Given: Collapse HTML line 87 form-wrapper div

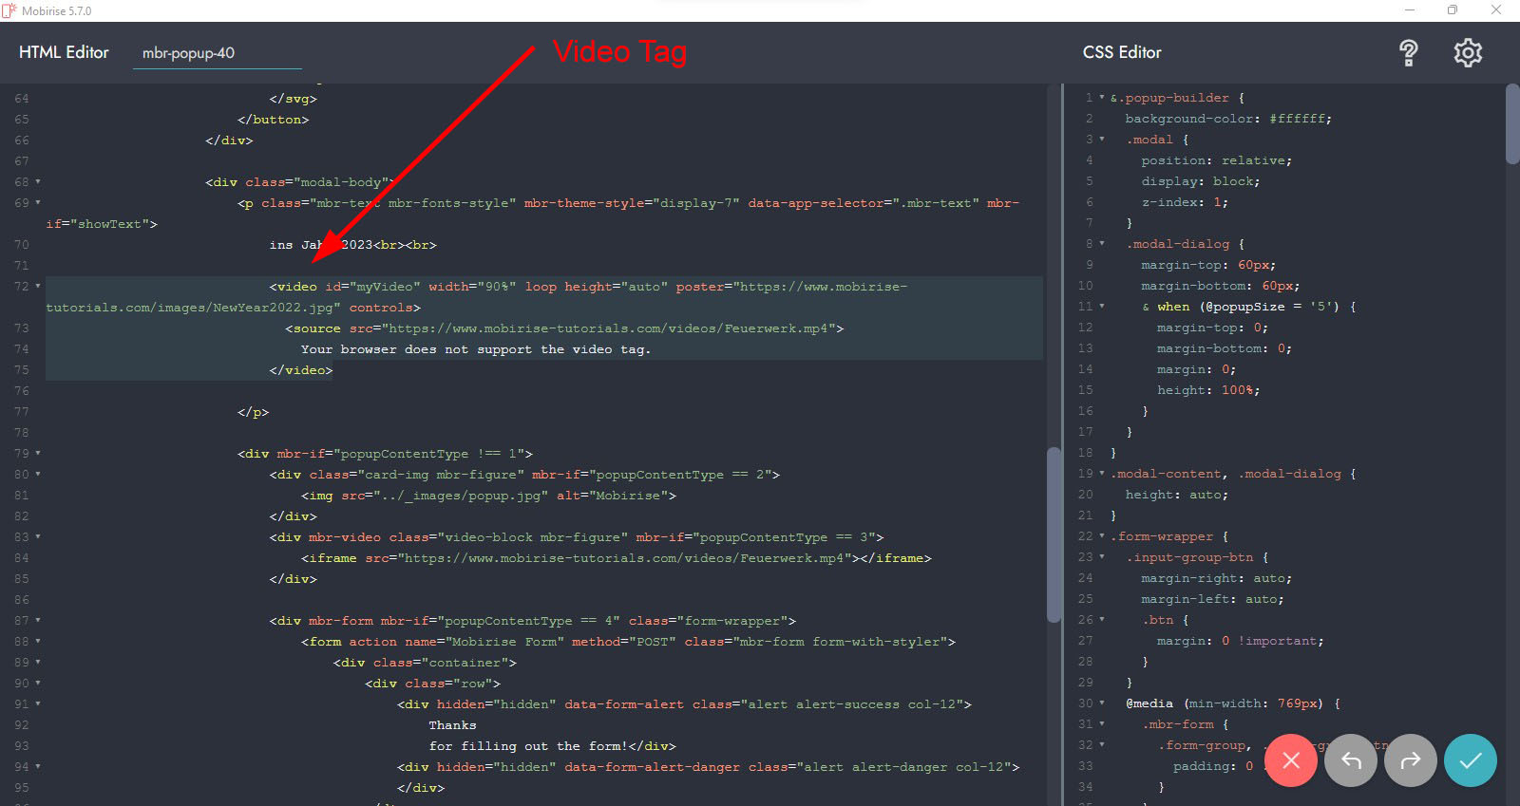Looking at the screenshot, I should point(38,620).
